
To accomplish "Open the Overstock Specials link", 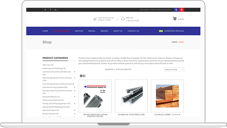I will coord(174,31).
